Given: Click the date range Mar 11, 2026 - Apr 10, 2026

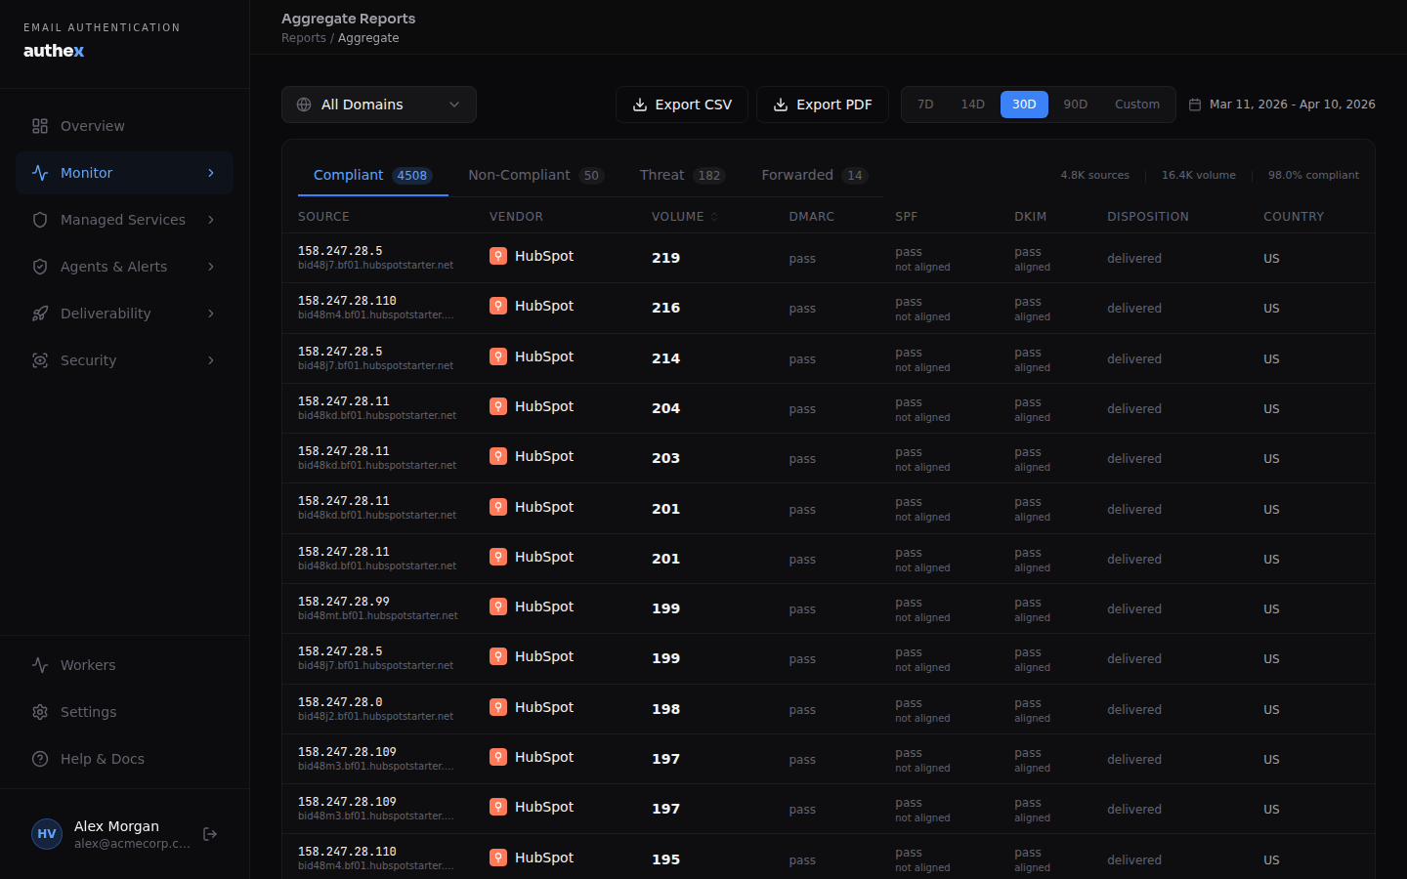Looking at the screenshot, I should pos(1292,105).
